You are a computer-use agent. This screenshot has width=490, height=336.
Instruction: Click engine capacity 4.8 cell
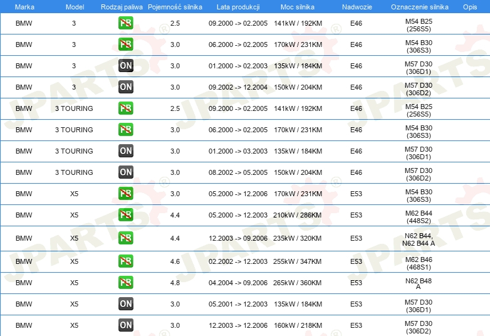175,282
